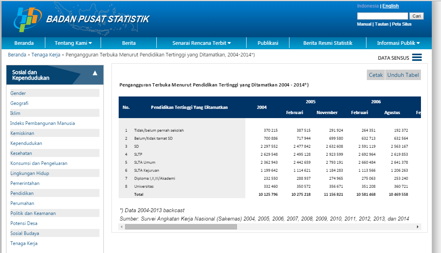Open Iklim in the sidebar
Viewport: 441px width, 253px height.
15,113
